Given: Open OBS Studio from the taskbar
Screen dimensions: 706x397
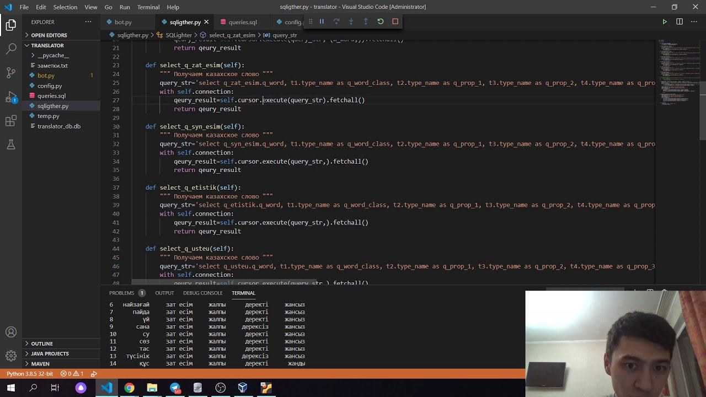Looking at the screenshot, I should click(220, 388).
